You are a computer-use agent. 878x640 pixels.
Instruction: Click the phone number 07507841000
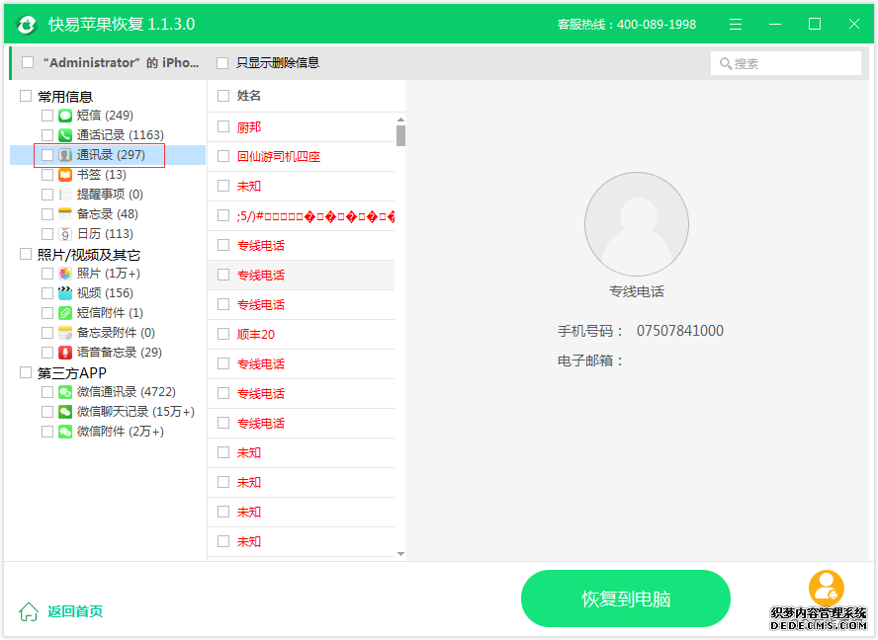[680, 331]
